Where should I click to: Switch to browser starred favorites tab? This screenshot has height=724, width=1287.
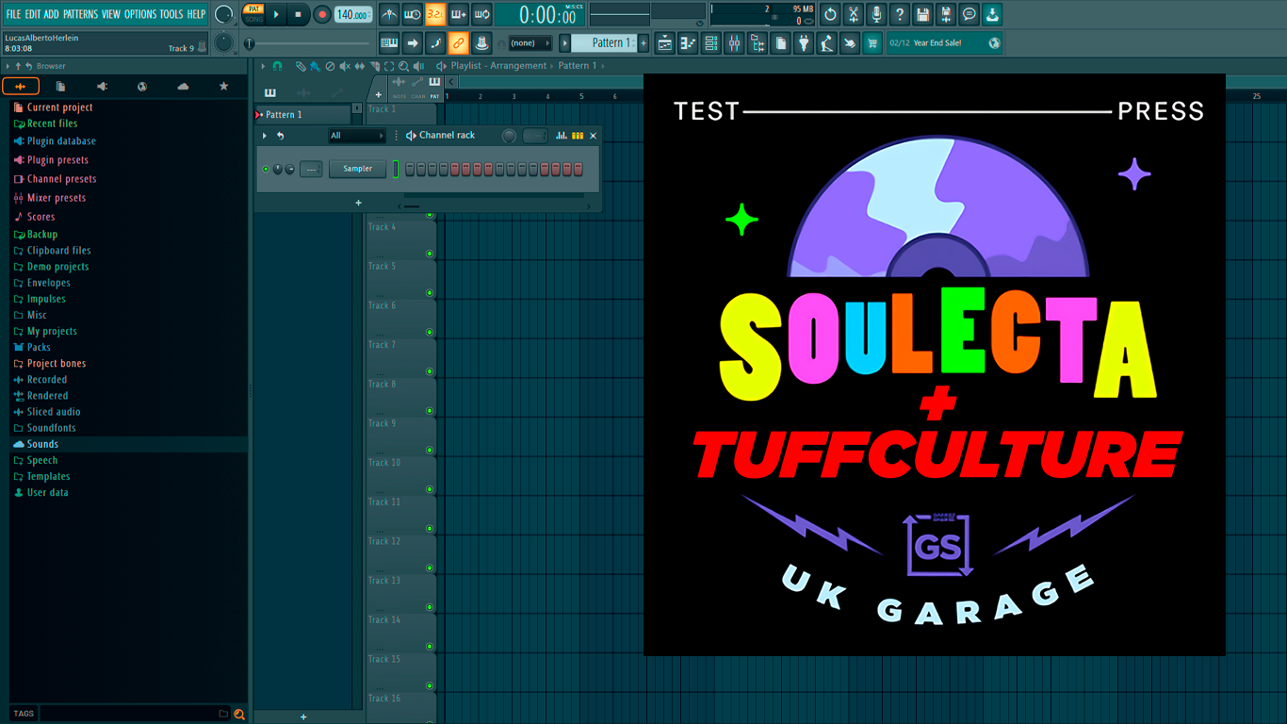tap(223, 86)
